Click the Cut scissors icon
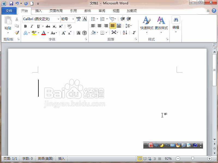Image resolution: width=218 pixels, height=163 pixels. point(17,19)
